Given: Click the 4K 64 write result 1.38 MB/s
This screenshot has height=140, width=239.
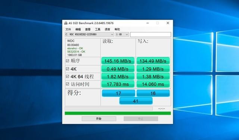Looking at the screenshot, I should [153, 77].
